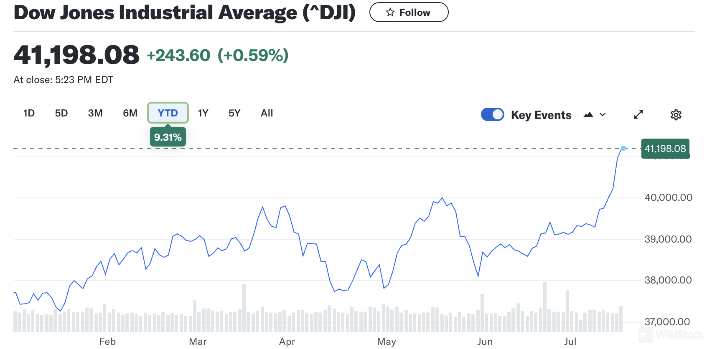Select the All time range

click(x=267, y=113)
